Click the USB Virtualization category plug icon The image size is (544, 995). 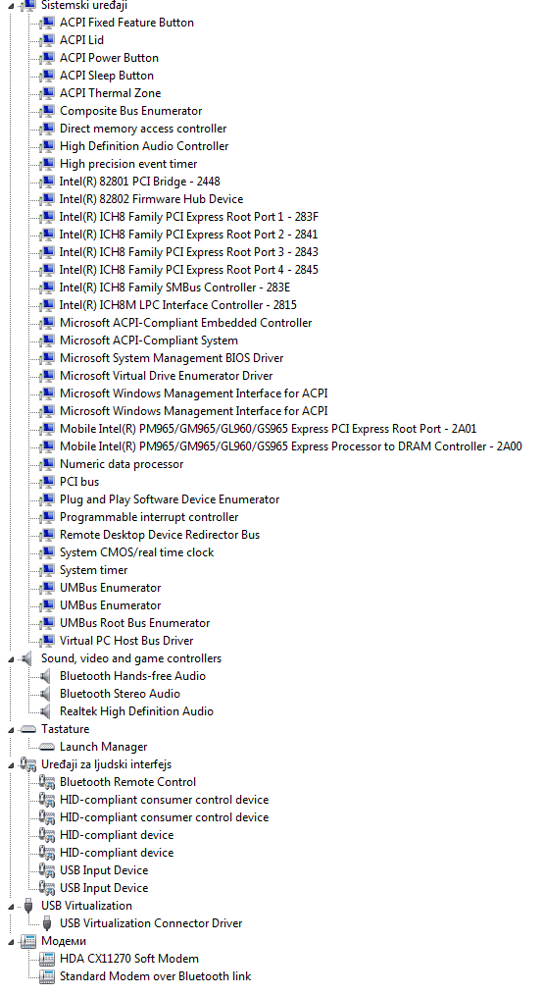click(27, 906)
